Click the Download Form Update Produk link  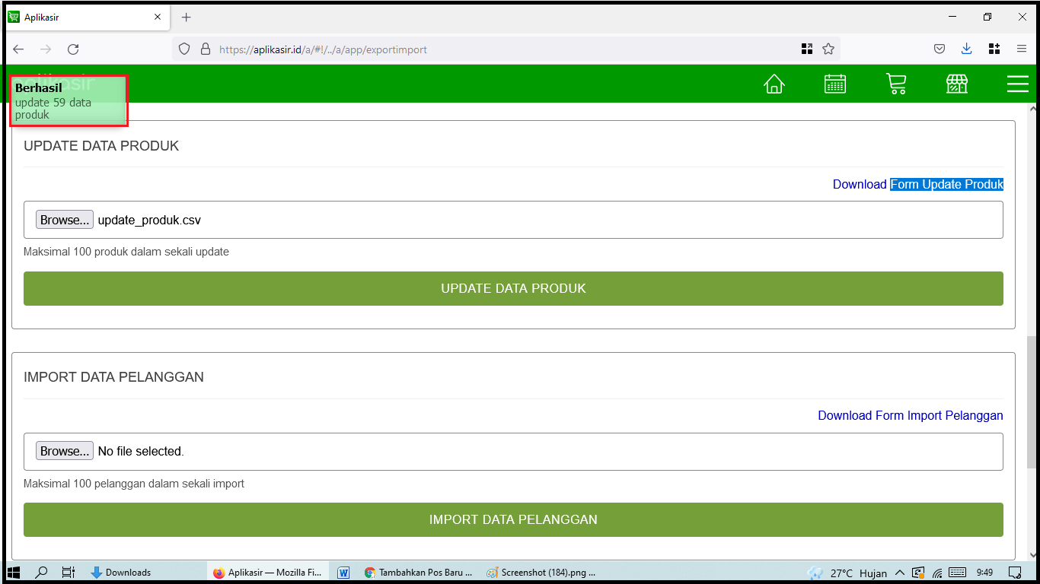coord(917,184)
